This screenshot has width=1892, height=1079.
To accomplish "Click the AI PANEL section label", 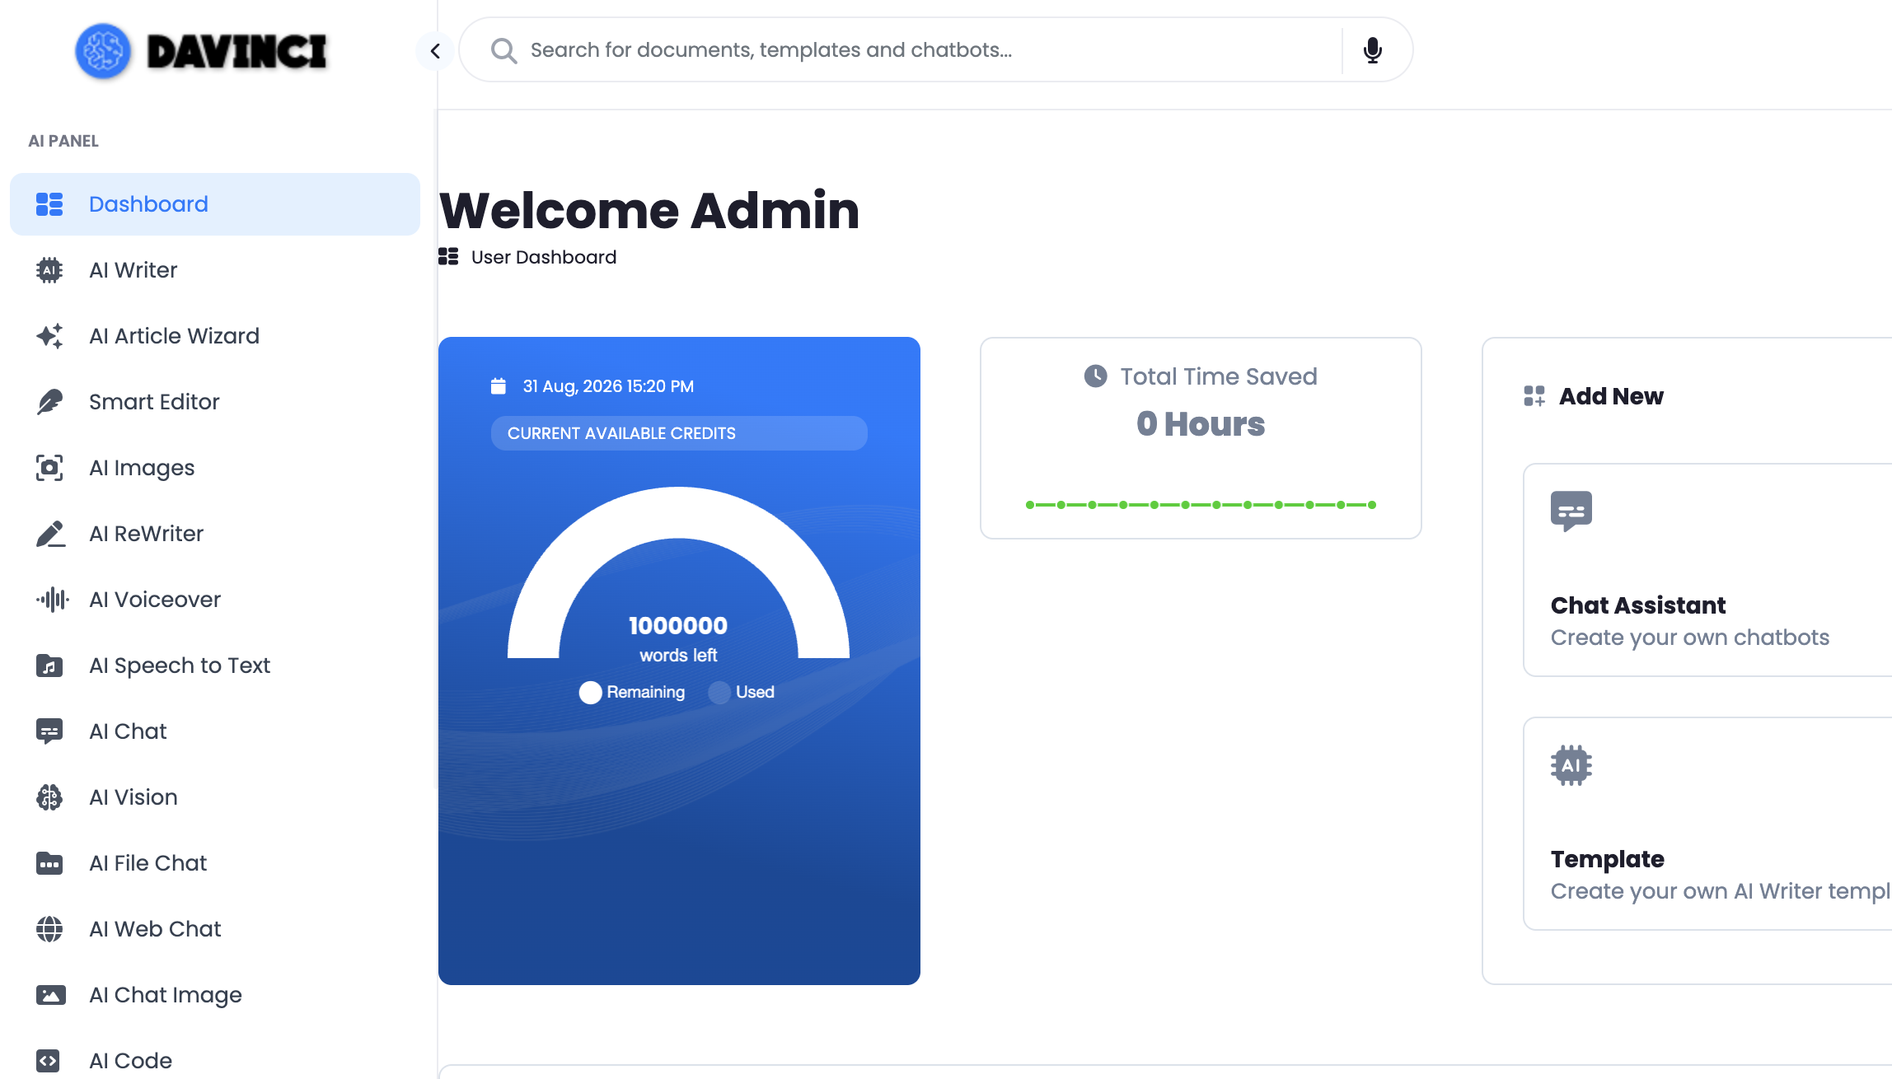I will click(x=63, y=141).
